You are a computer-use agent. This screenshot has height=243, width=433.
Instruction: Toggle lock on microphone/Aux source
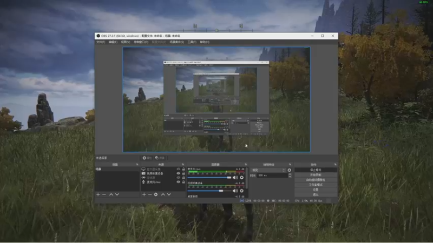coord(183,182)
